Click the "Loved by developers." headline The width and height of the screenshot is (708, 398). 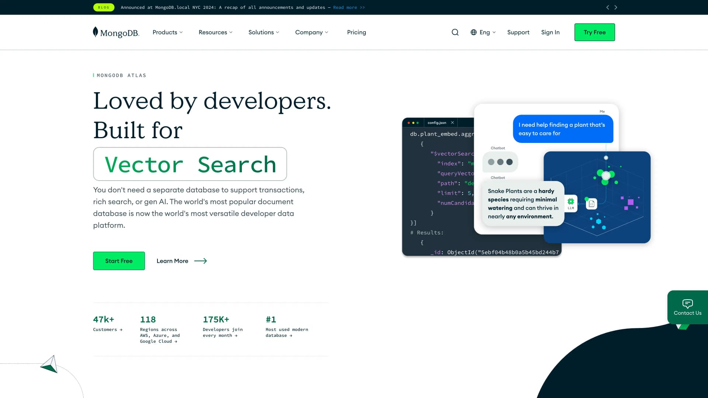coord(212,101)
